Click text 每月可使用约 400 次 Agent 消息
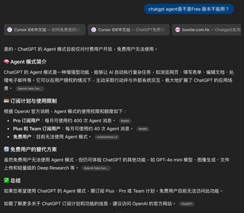Image resolution: width=244 pixels, height=213 pixels. click(80, 121)
